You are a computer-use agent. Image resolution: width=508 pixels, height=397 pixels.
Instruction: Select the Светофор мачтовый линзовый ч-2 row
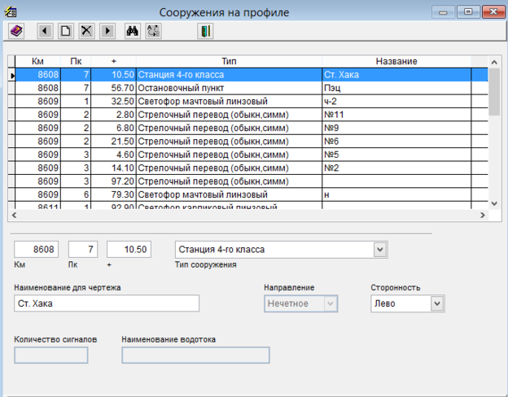[228, 102]
